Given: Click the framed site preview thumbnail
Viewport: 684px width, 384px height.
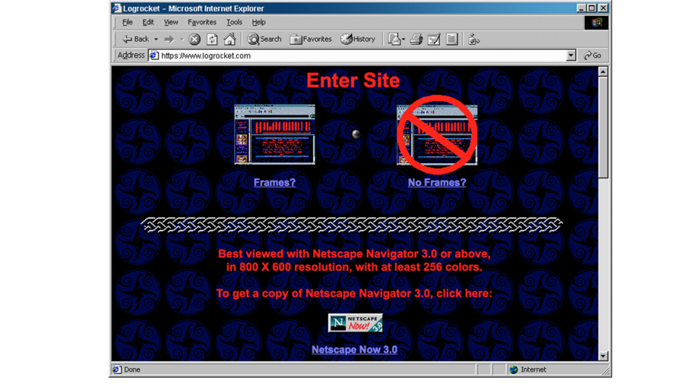Looking at the screenshot, I should click(x=274, y=134).
